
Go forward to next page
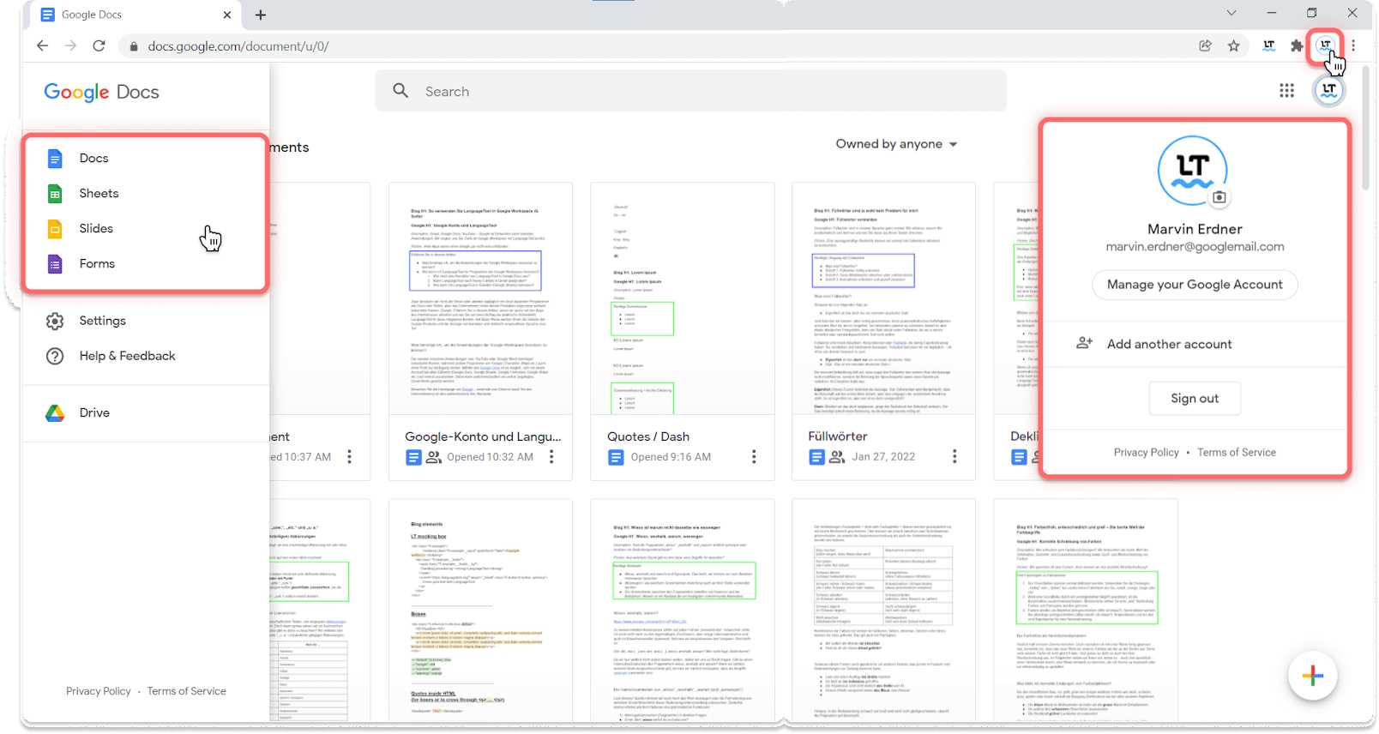(x=70, y=46)
